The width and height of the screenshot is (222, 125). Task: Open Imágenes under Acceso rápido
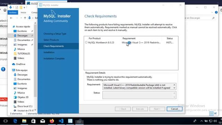coord(20,45)
